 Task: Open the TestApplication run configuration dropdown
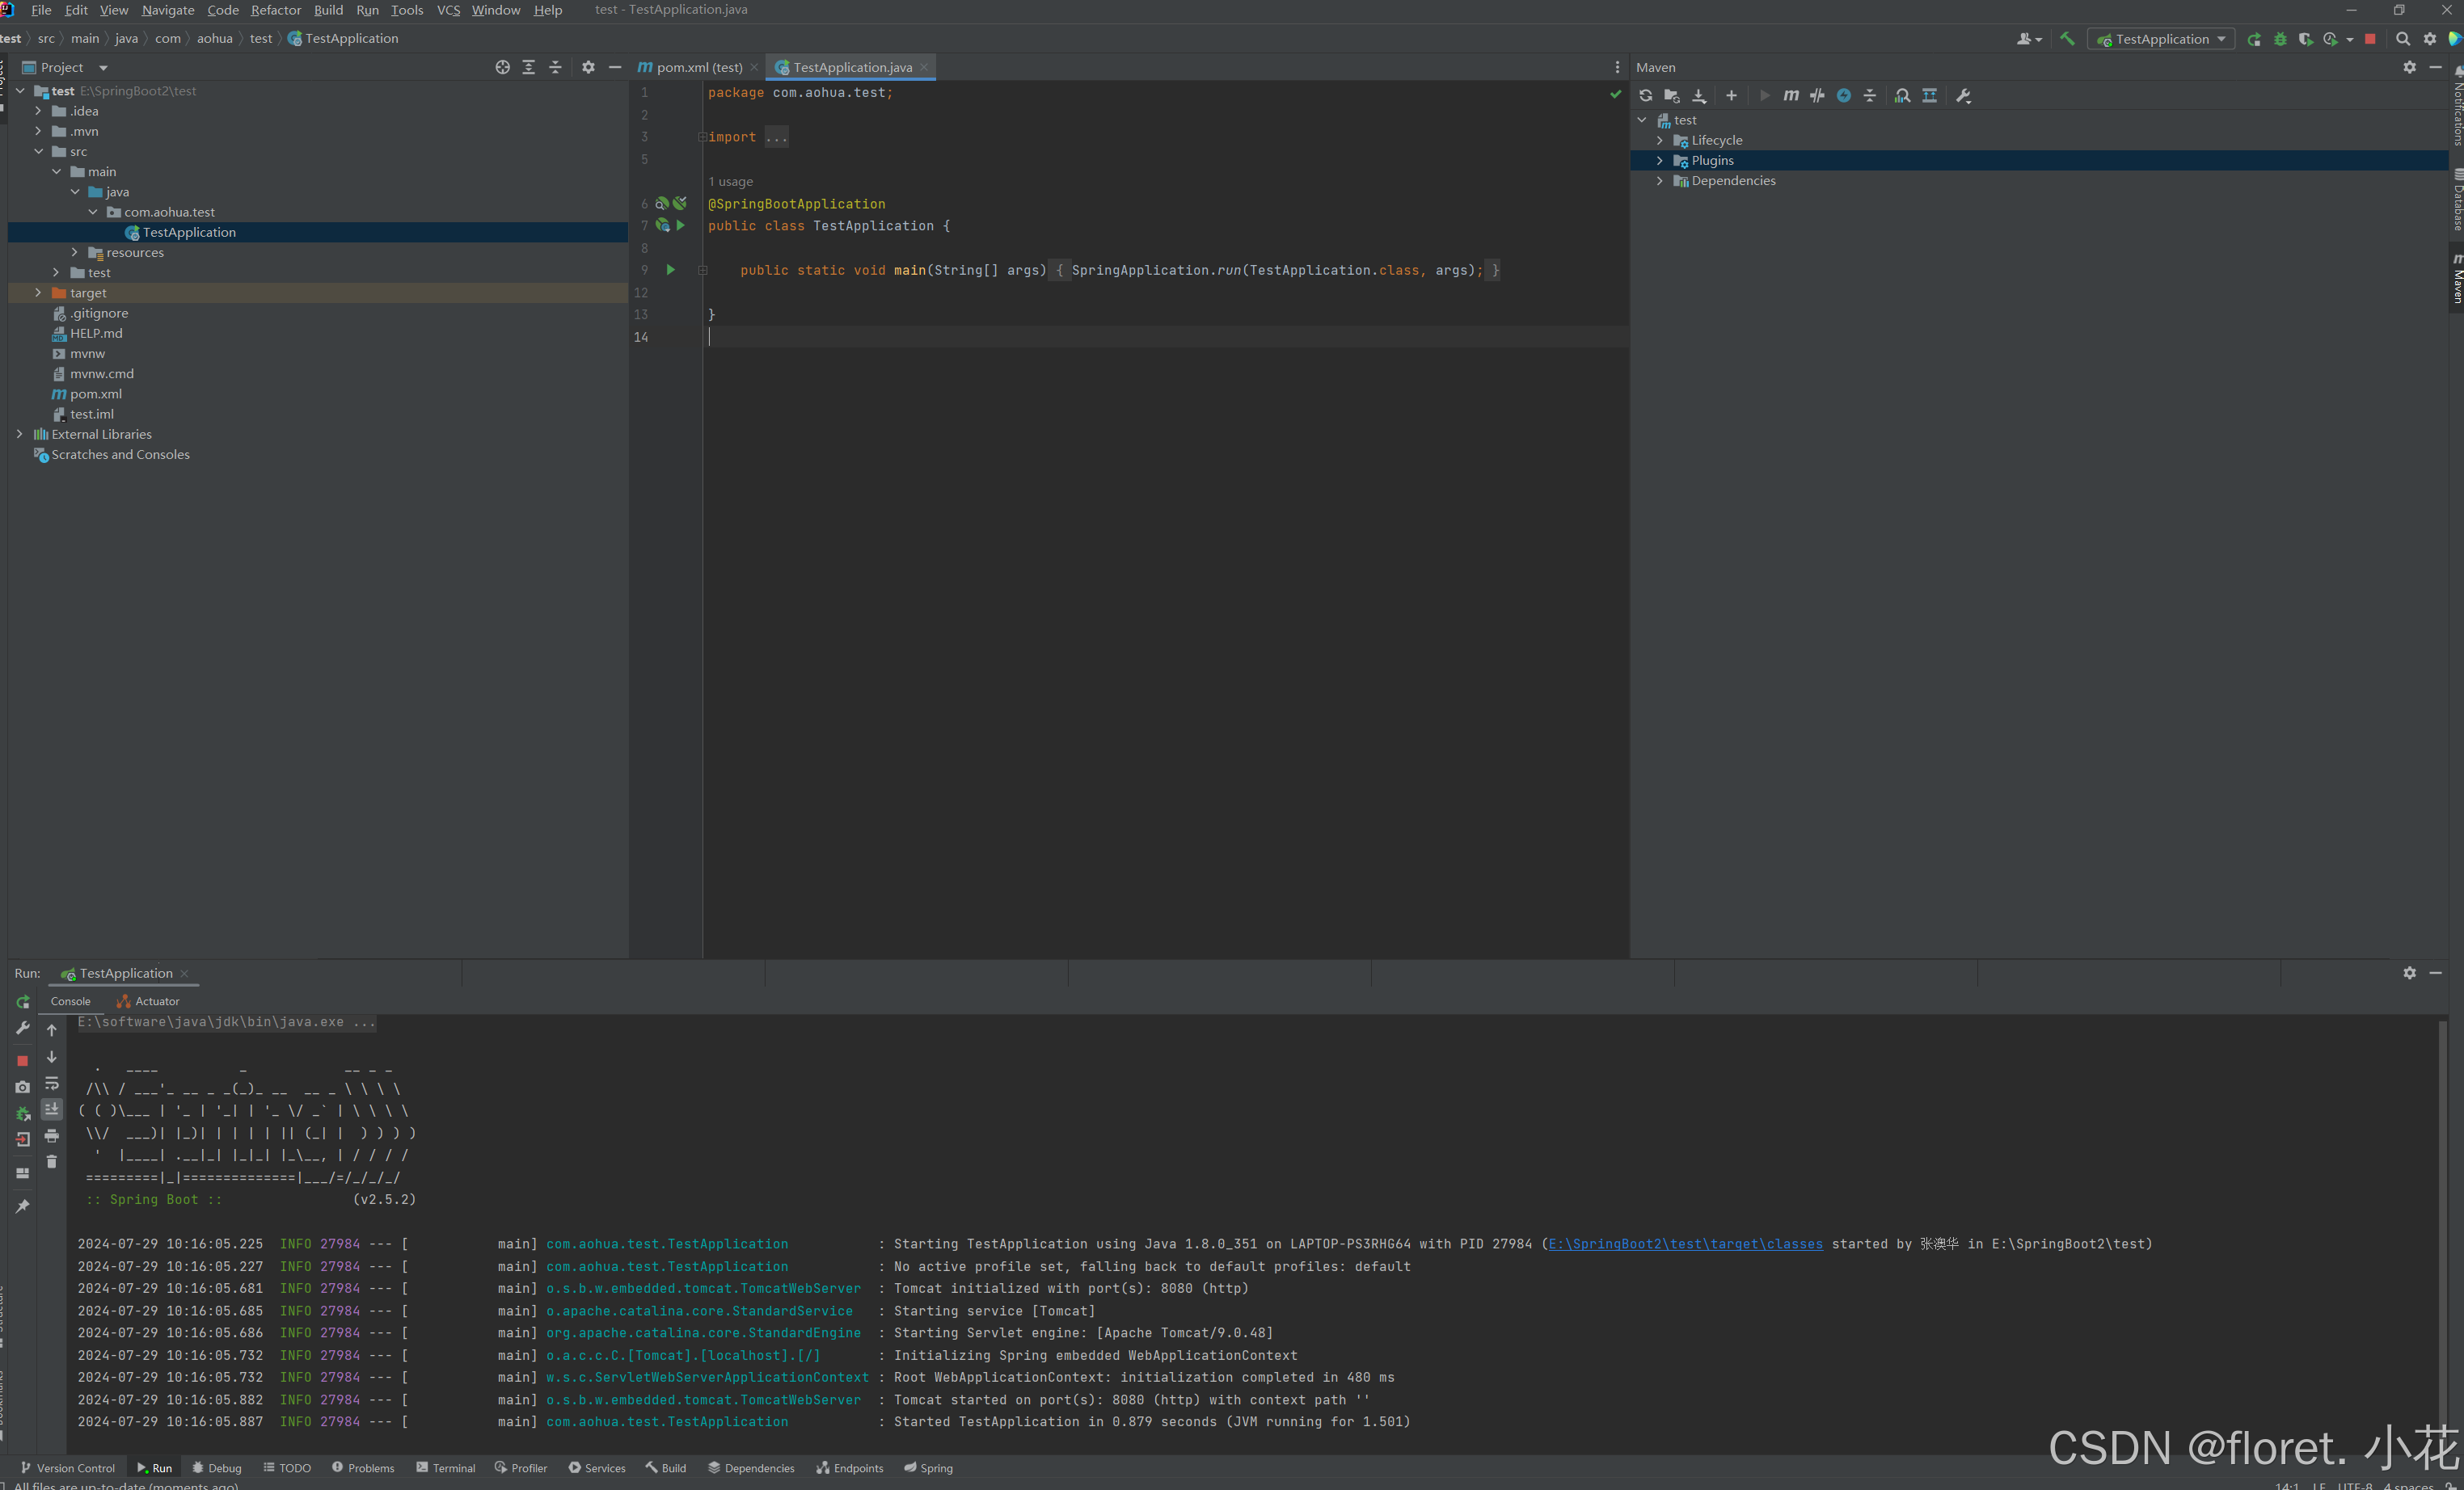click(2162, 39)
